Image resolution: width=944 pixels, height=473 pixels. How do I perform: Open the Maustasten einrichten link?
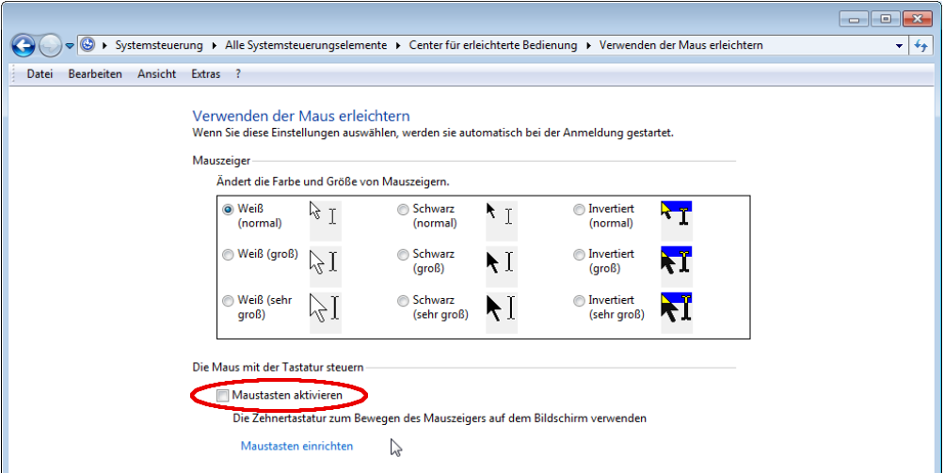(296, 446)
